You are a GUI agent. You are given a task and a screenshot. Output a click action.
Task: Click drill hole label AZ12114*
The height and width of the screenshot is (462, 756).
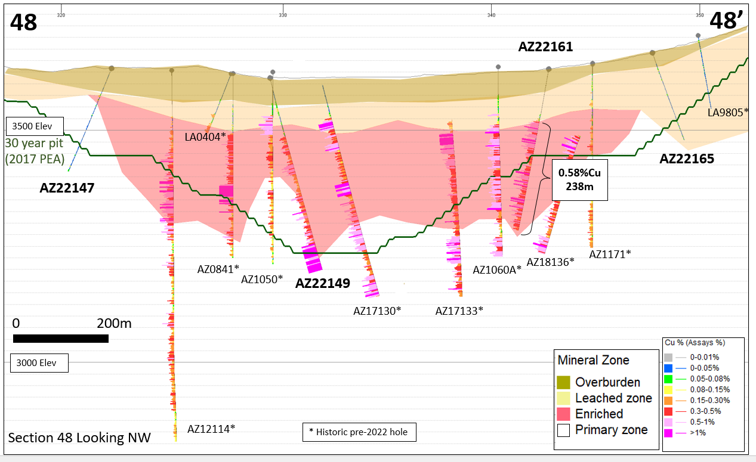coord(211,428)
